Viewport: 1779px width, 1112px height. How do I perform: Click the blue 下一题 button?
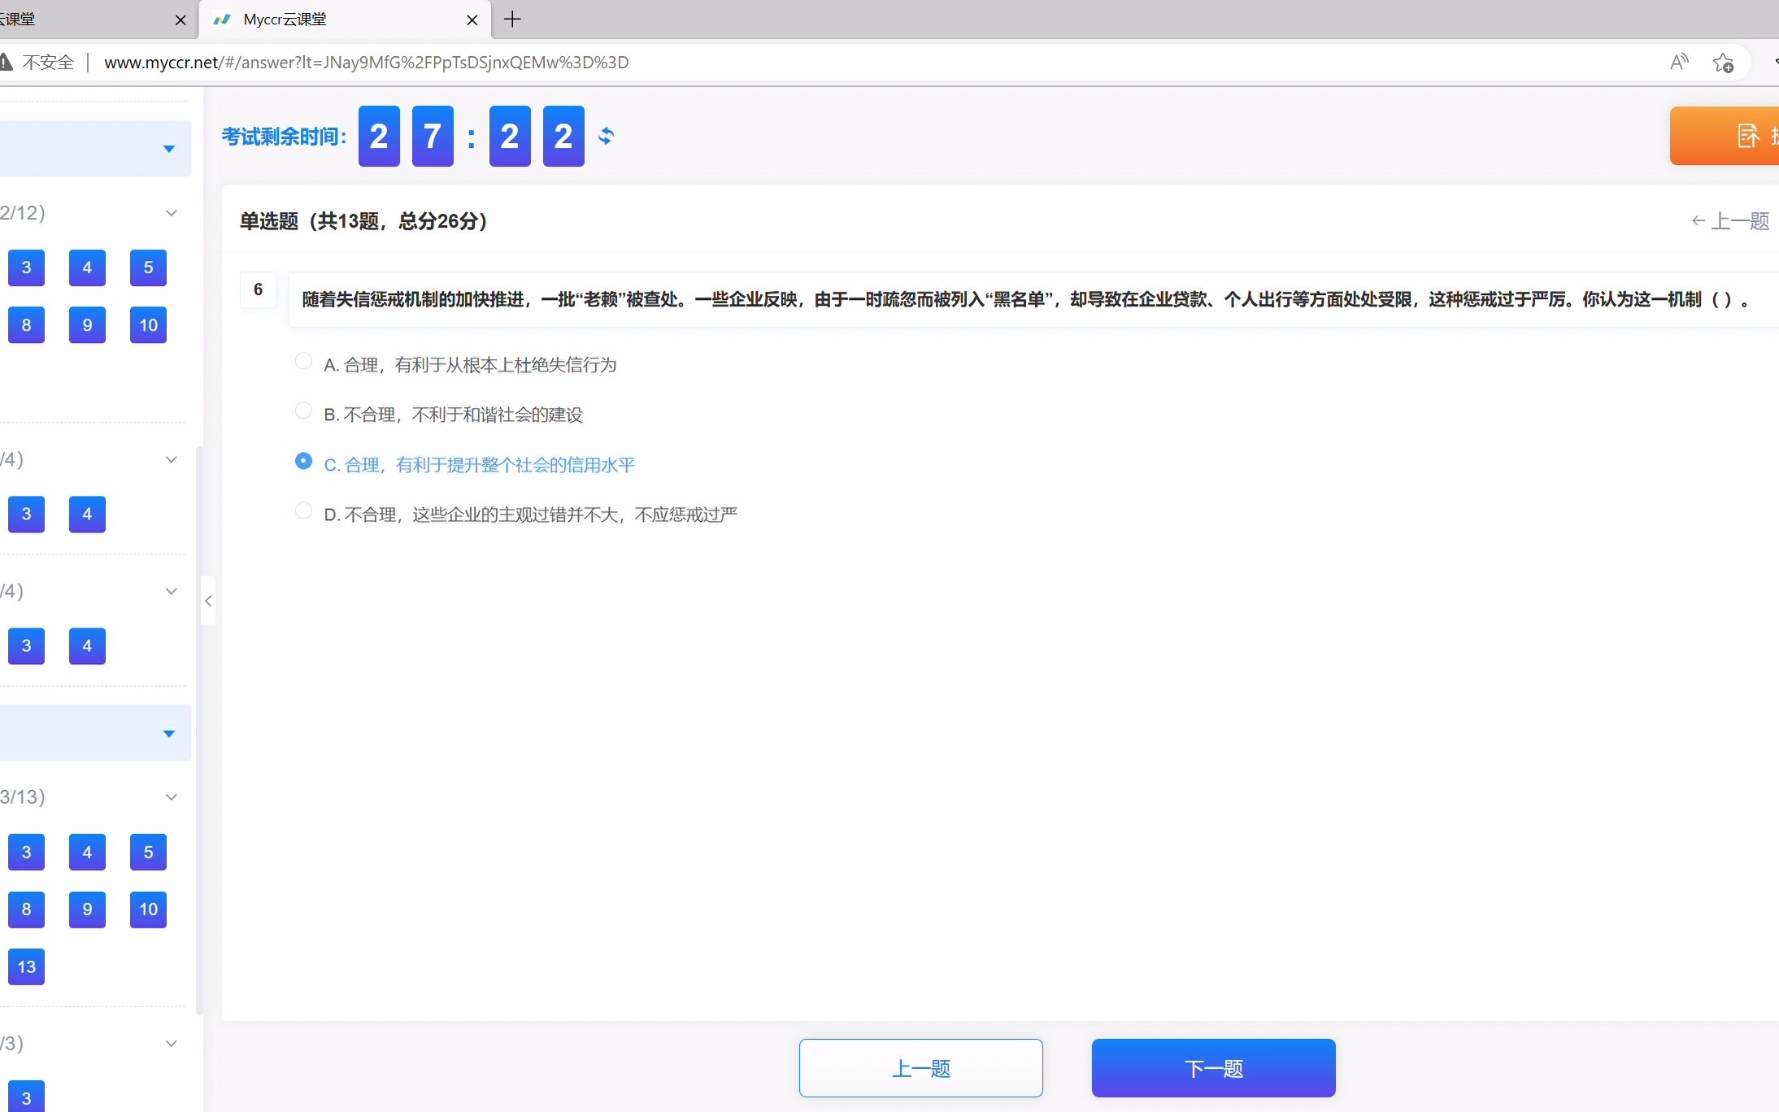[x=1213, y=1068]
